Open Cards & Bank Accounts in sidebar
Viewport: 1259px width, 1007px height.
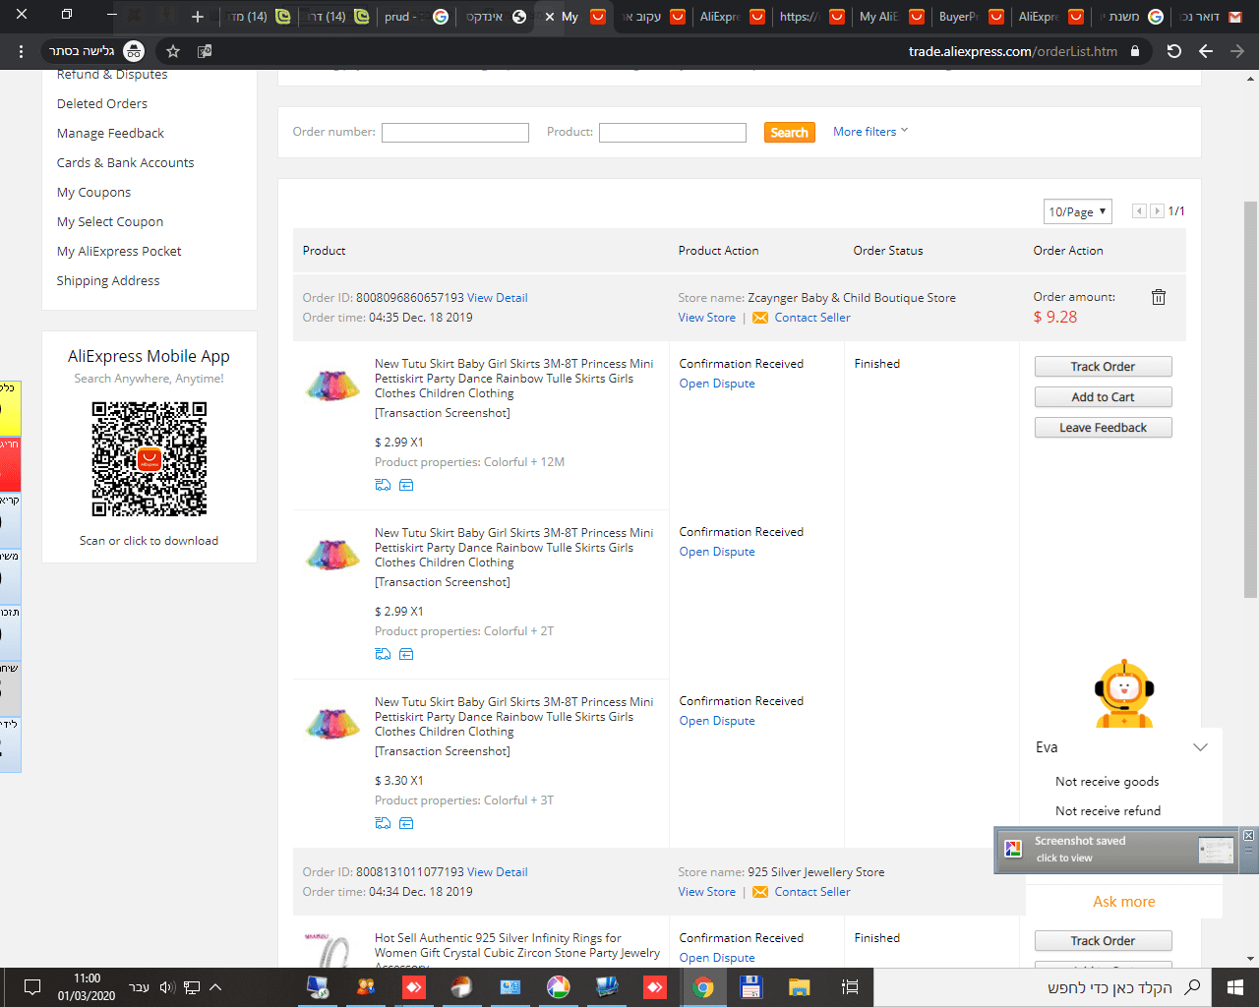[x=125, y=162]
